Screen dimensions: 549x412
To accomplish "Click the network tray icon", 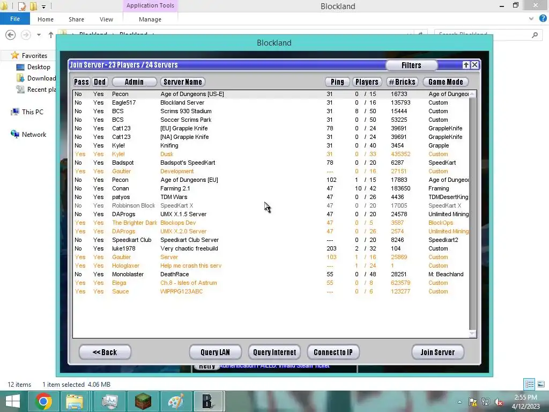I will pos(486,402).
